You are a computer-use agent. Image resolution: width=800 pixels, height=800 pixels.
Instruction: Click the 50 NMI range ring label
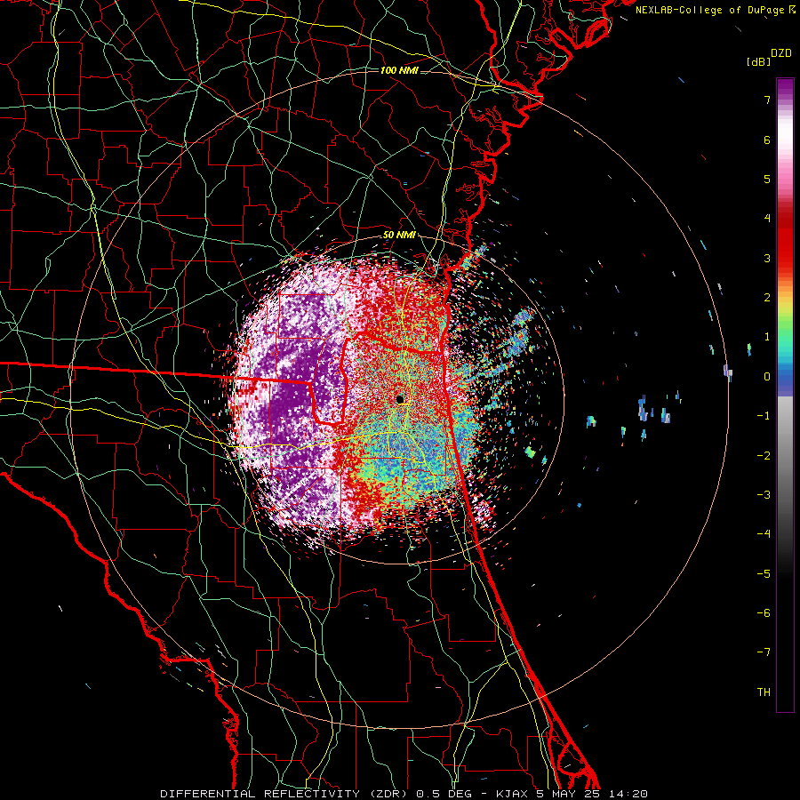[399, 236]
